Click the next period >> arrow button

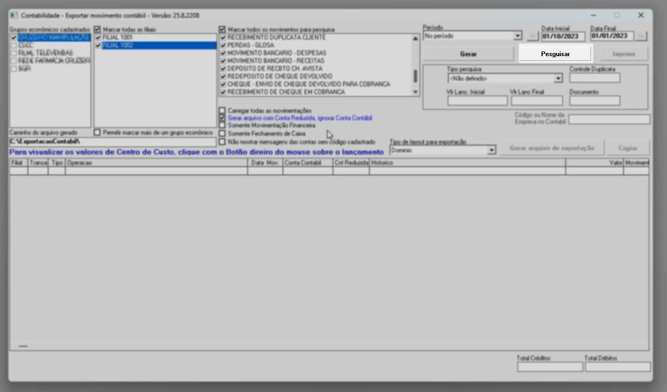click(x=641, y=36)
